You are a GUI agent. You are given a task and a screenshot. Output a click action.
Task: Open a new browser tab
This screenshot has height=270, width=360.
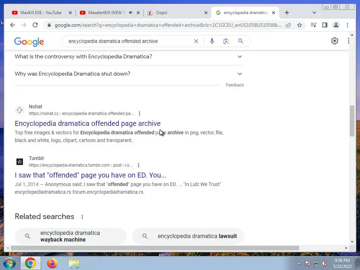tap(287, 13)
